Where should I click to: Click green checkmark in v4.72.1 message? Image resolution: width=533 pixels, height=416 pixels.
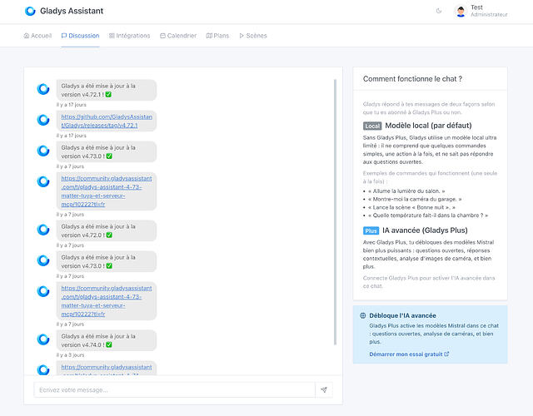(x=108, y=95)
